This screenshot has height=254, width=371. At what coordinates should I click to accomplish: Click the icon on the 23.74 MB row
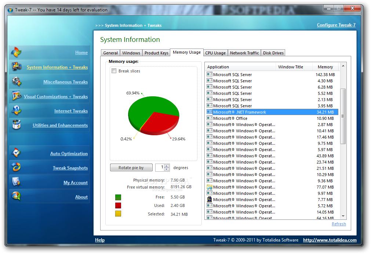(210, 162)
